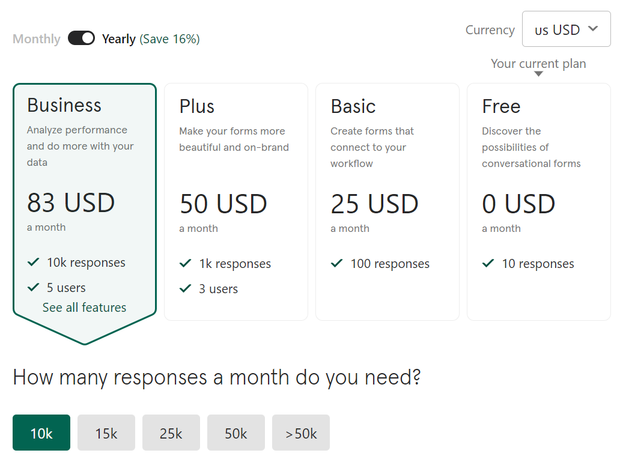Select the Plus plan card
The height and width of the screenshot is (462, 620).
(236, 202)
